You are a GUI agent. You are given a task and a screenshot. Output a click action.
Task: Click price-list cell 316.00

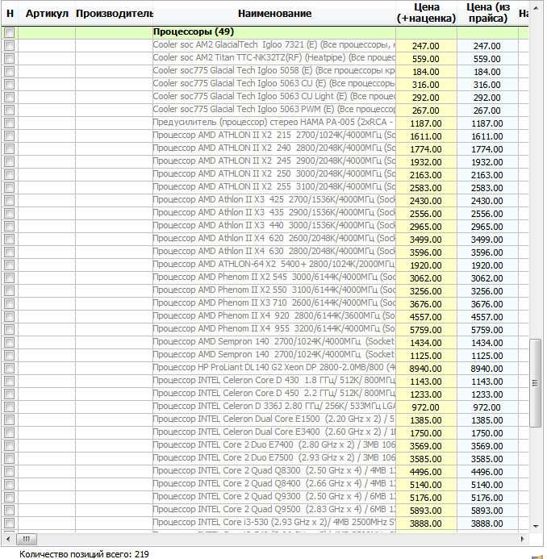487,85
